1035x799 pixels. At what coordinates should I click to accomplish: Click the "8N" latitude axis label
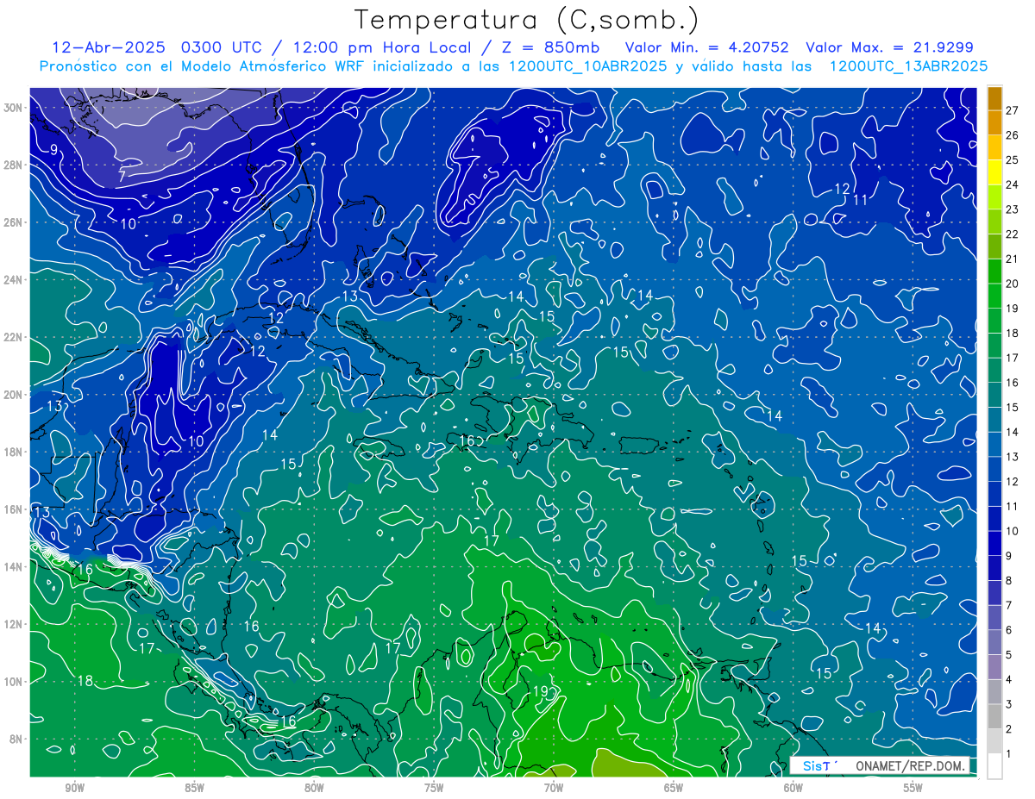pyautogui.click(x=16, y=739)
